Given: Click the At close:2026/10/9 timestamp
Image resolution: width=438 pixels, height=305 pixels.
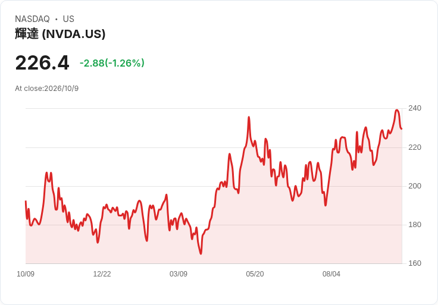Looking at the screenshot, I should click(46, 89).
